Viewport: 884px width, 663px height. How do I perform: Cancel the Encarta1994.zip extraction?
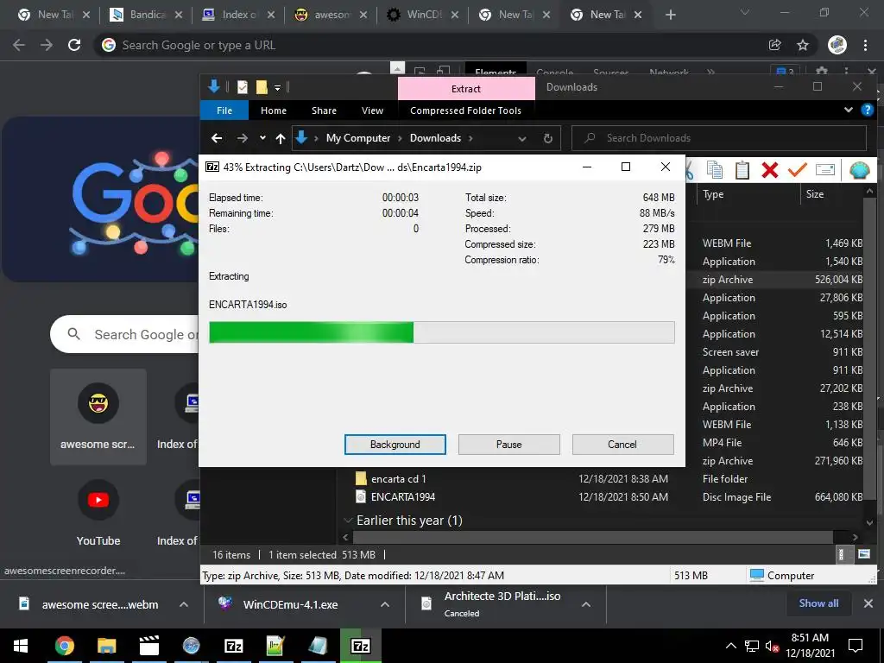point(622,445)
